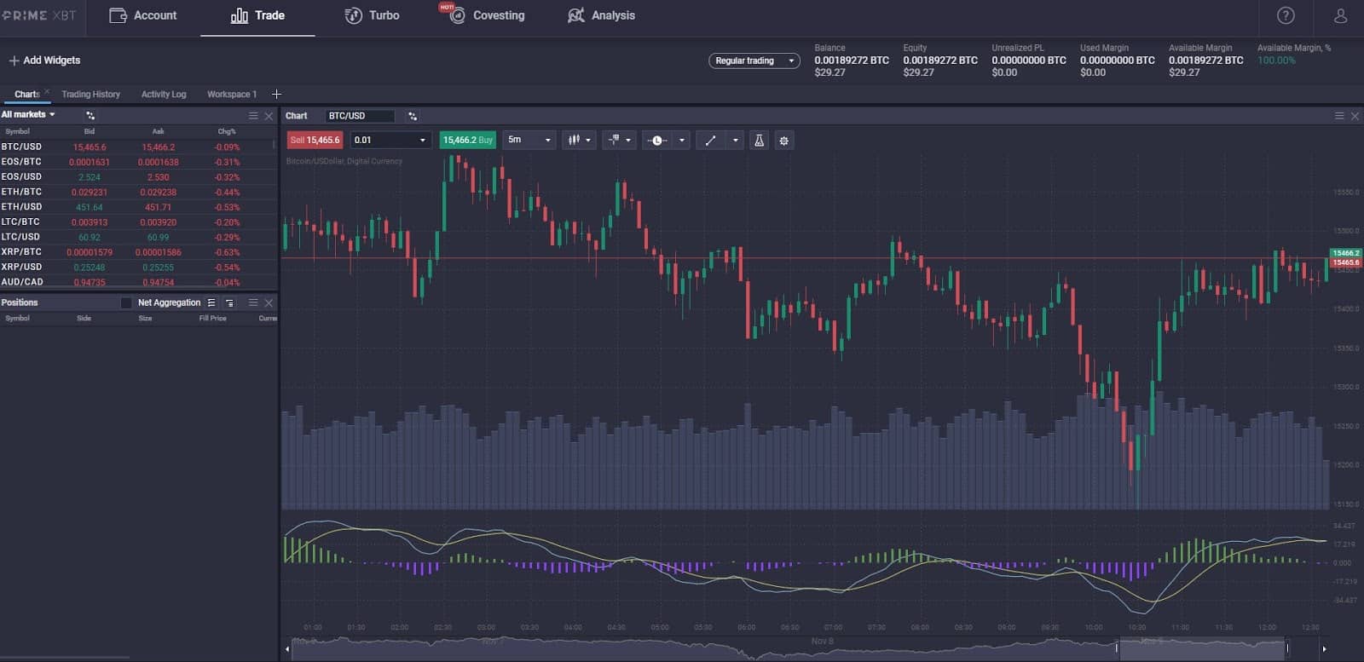This screenshot has height=662, width=1364.
Task: Click the crosshair cursor tool icon
Action: coord(614,140)
